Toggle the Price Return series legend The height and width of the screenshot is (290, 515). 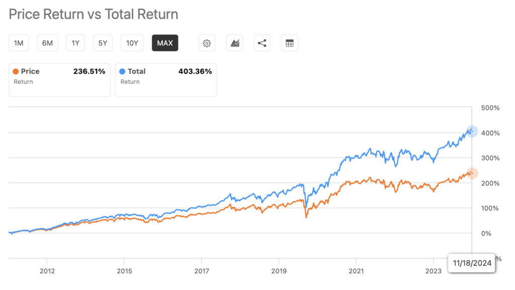coord(59,79)
